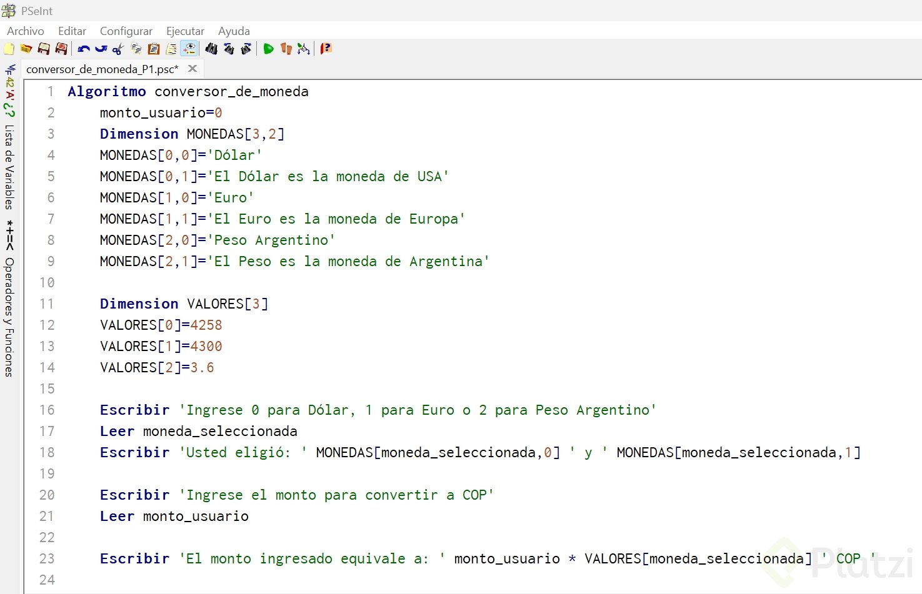Click 'El Dólar es la moneda de USA' string
This screenshot has height=594, width=922.
coord(328,177)
